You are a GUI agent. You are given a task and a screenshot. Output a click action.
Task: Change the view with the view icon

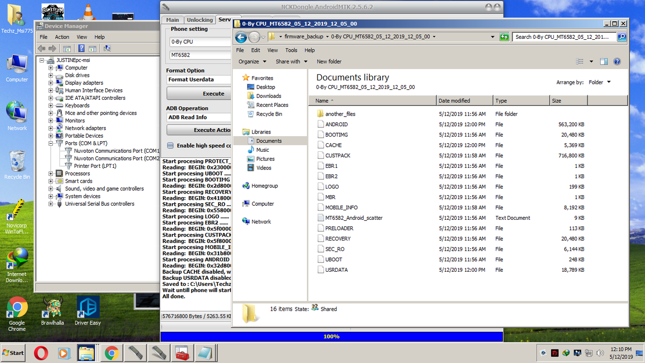579,62
